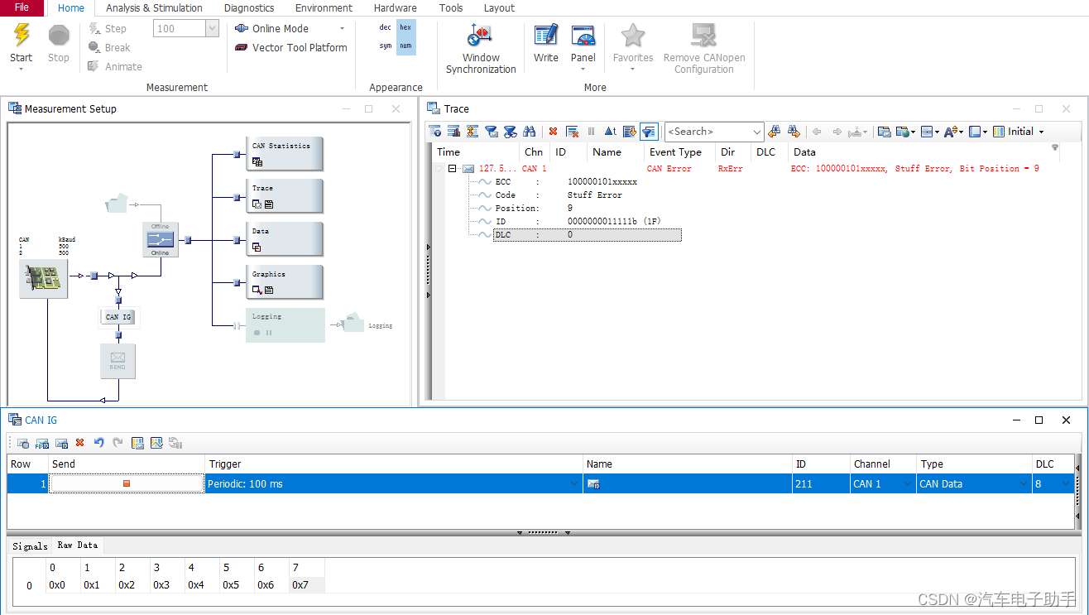The width and height of the screenshot is (1089, 615).
Task: Select the num appearance option
Action: 405,46
